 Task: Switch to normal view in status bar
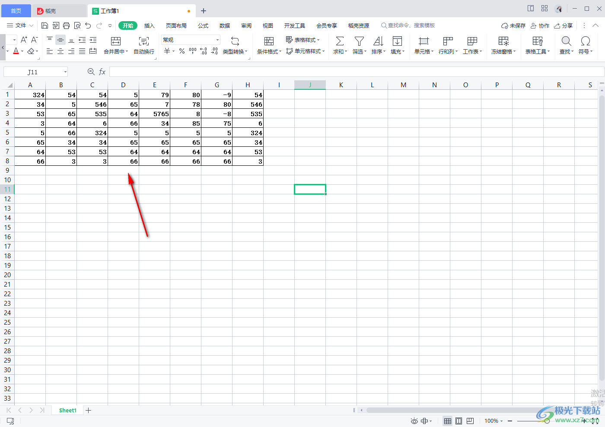[448, 421]
